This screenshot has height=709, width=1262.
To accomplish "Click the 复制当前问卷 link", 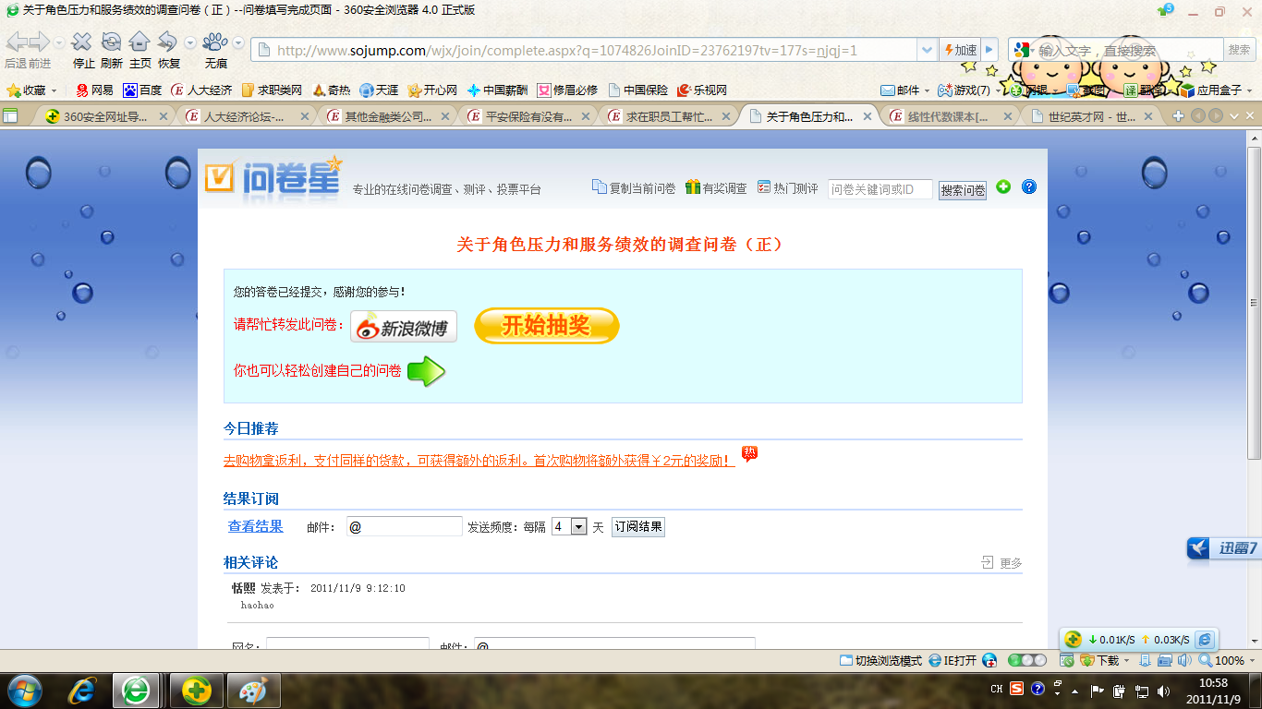I will (634, 188).
